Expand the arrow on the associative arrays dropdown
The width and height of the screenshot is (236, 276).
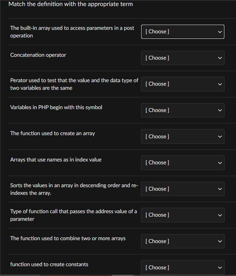coord(220,162)
